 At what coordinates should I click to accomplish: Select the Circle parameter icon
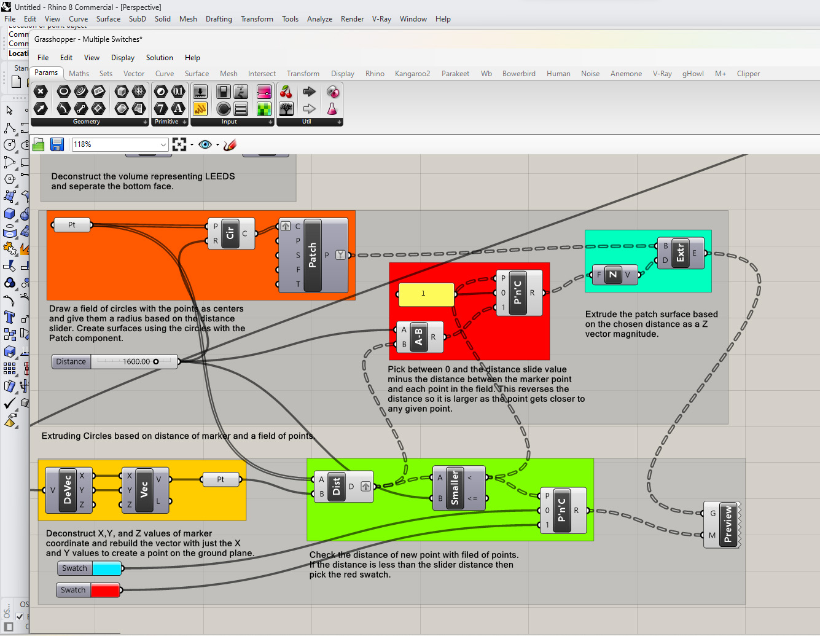tap(63, 92)
